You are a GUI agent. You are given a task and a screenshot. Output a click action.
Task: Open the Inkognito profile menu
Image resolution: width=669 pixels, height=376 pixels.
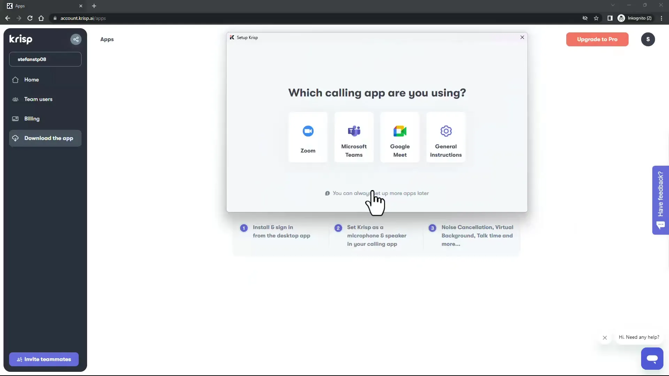point(635,18)
